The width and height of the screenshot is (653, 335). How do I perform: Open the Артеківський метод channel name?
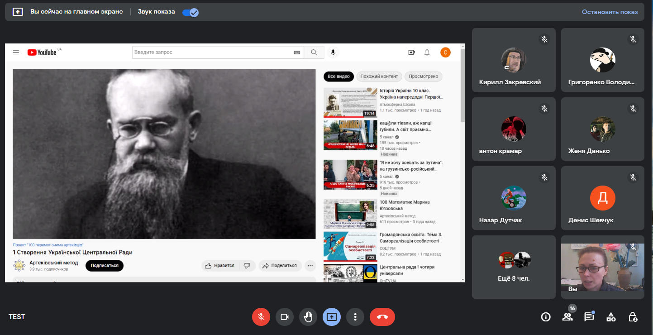(x=54, y=263)
